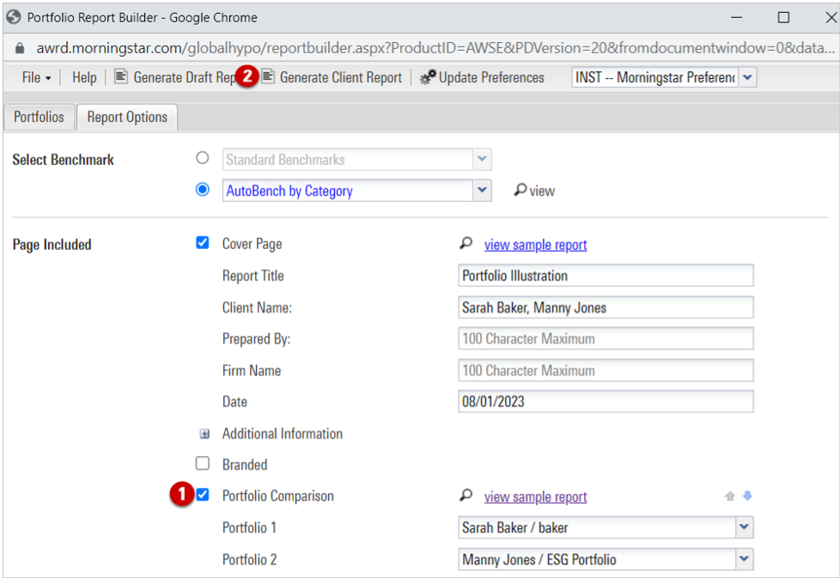Uncheck the Cover Page checkbox
Image resolution: width=840 pixels, height=578 pixels.
(203, 243)
